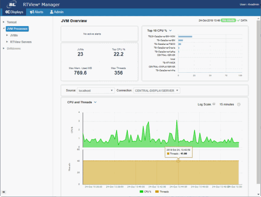This screenshot has height=197, width=261.
Task: Open the Connection CENTRAL-DISPLAYSERVER dropdown
Action: tap(157, 91)
